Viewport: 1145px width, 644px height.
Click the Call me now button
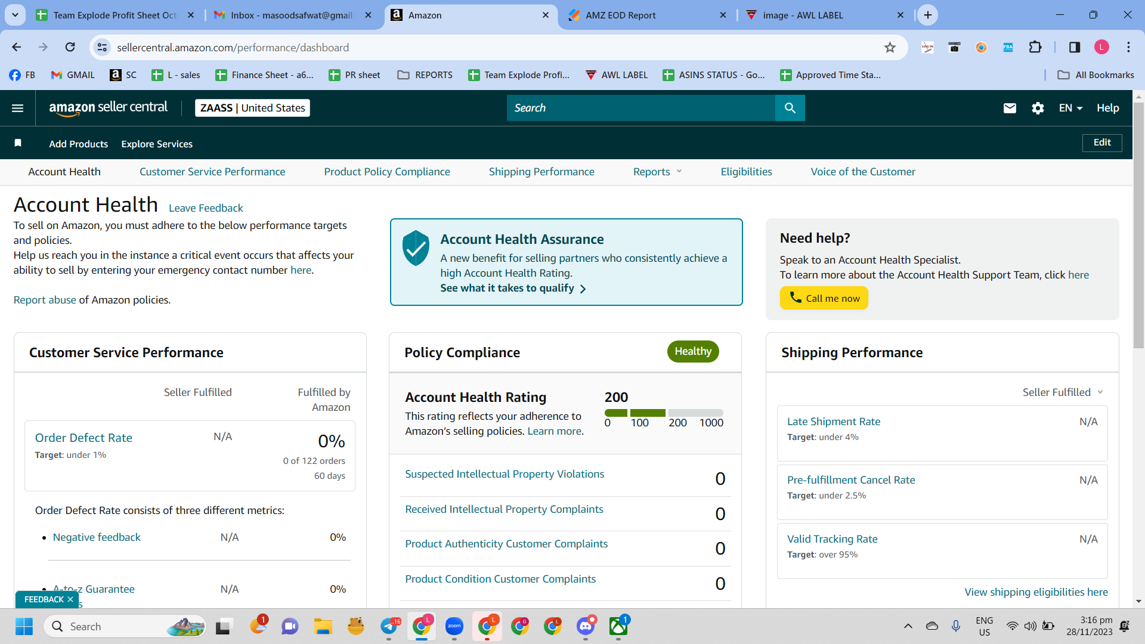[824, 298]
